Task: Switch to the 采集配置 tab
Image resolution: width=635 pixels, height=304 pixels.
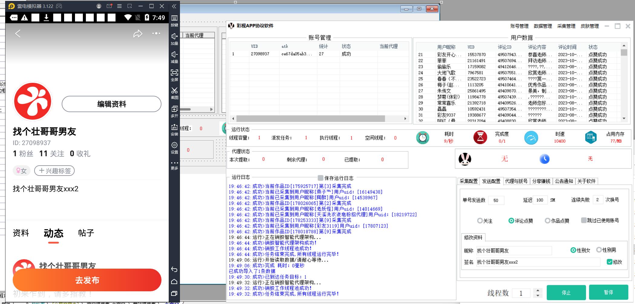Action: [x=468, y=181]
